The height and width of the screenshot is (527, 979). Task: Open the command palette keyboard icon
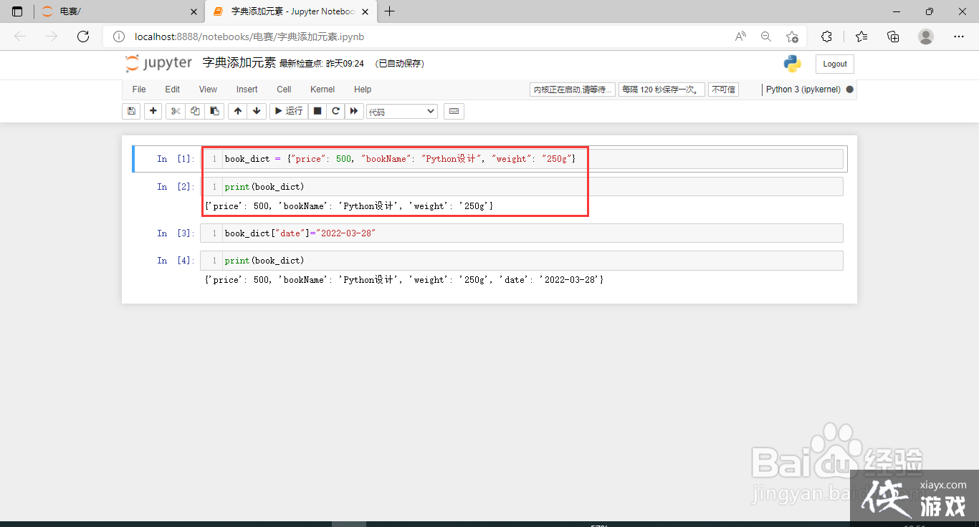click(454, 111)
